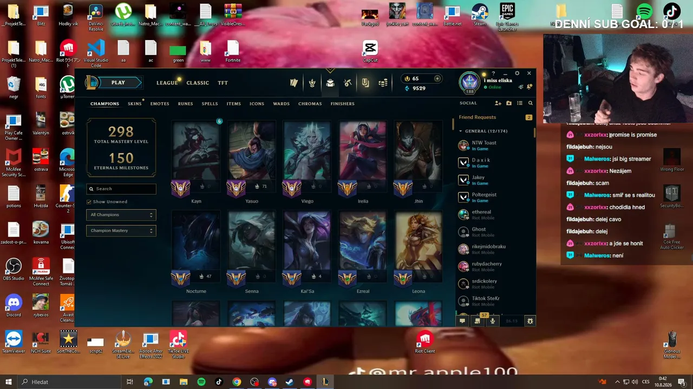Screen dimensions: 693x389
Task: Switch to the Skins tab
Action: click(135, 104)
